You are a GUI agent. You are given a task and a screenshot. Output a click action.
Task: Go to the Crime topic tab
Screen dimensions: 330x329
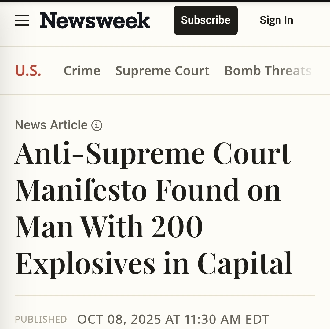(x=82, y=71)
